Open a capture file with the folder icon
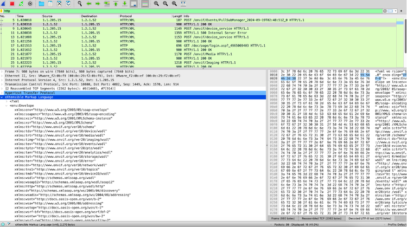 pyautogui.click(x=42, y=3)
